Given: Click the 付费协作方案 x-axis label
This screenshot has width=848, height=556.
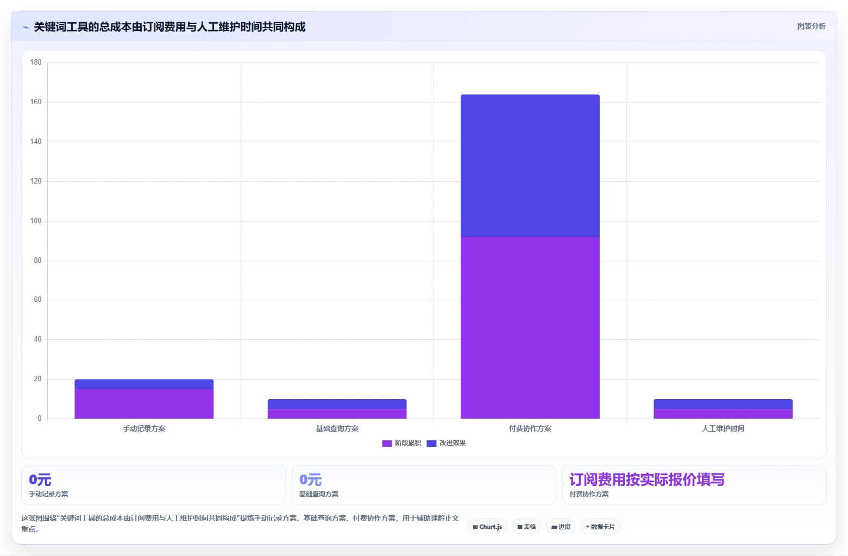Looking at the screenshot, I should pos(530,428).
